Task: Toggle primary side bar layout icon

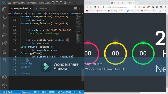Action: pos(53,3)
